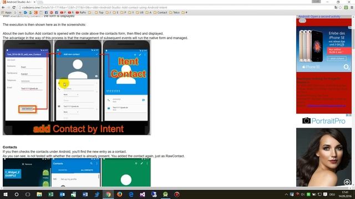Viewport: 355px width, 199px height.
Task: Open the # bookmarks folder
Action: (x=184, y=12)
